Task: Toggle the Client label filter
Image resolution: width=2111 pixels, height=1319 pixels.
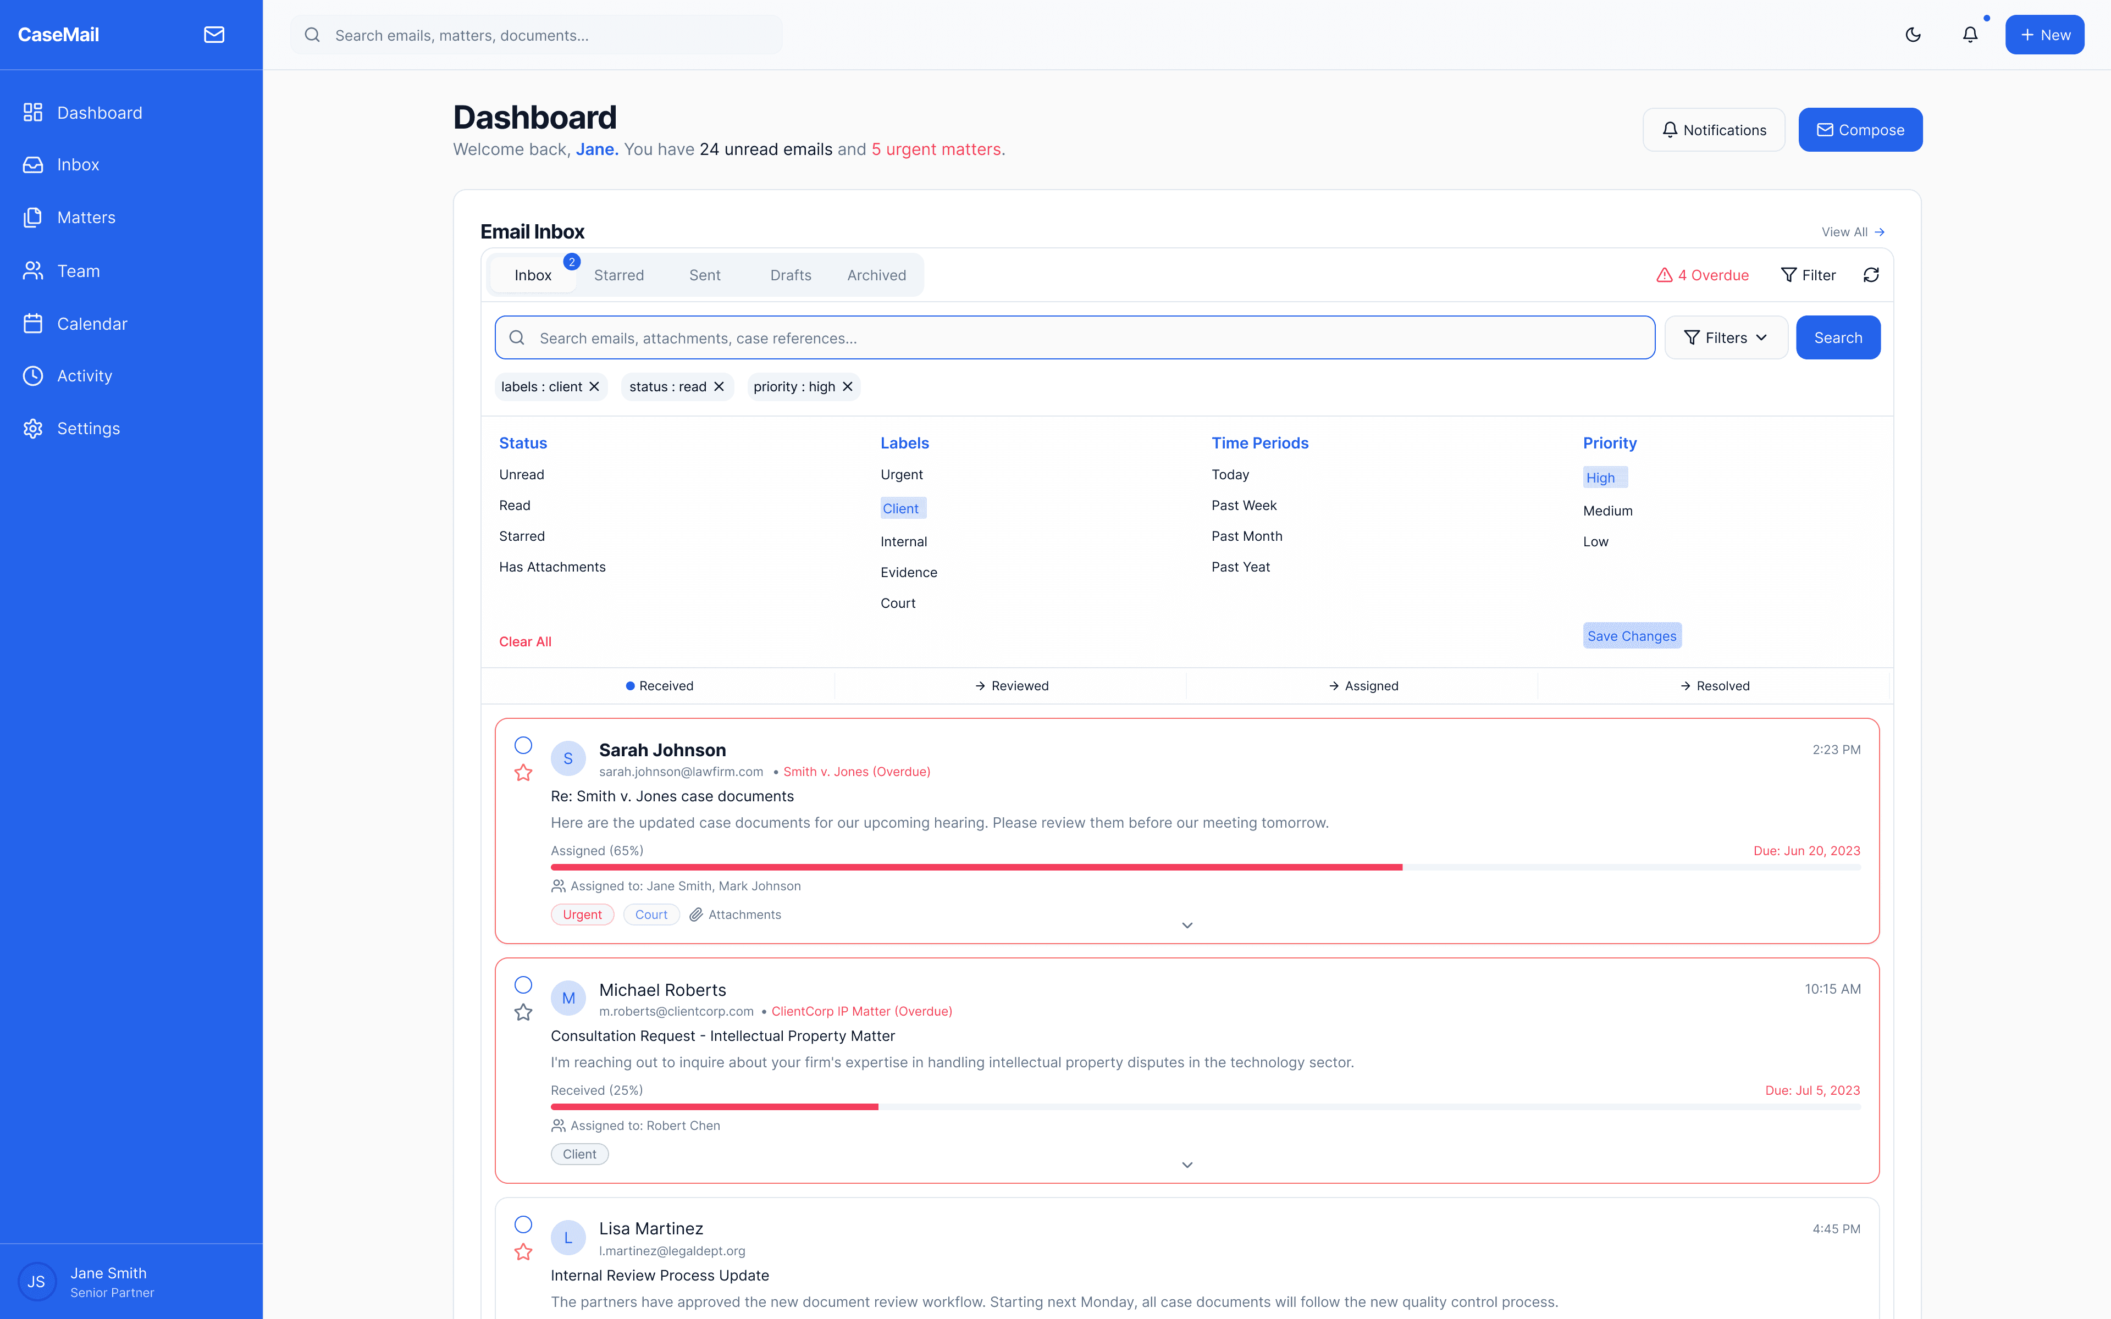Action: [903, 508]
